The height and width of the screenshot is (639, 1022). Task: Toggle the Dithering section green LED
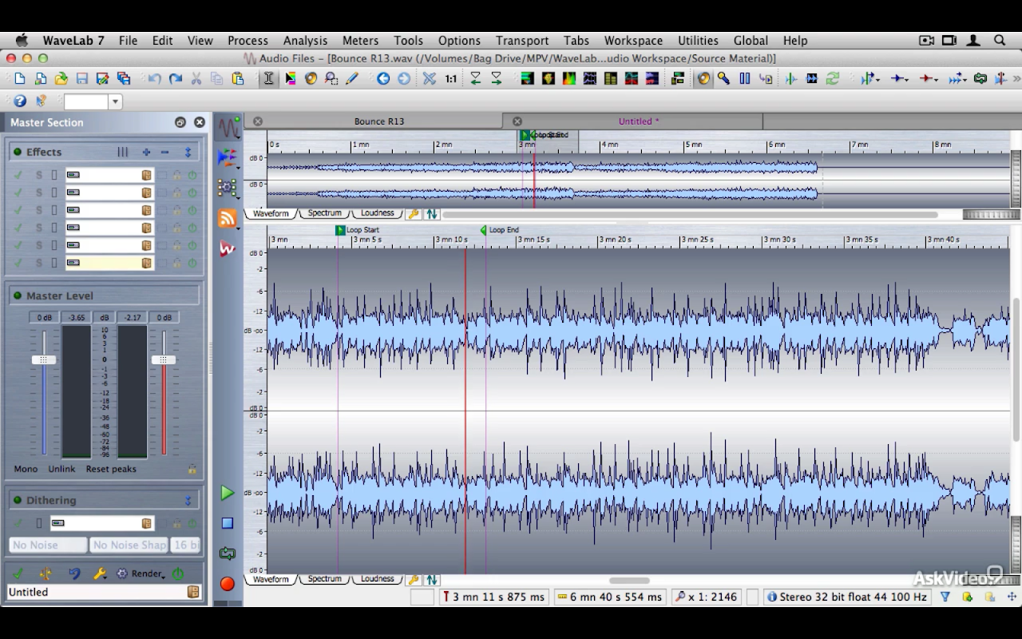pyautogui.click(x=17, y=500)
